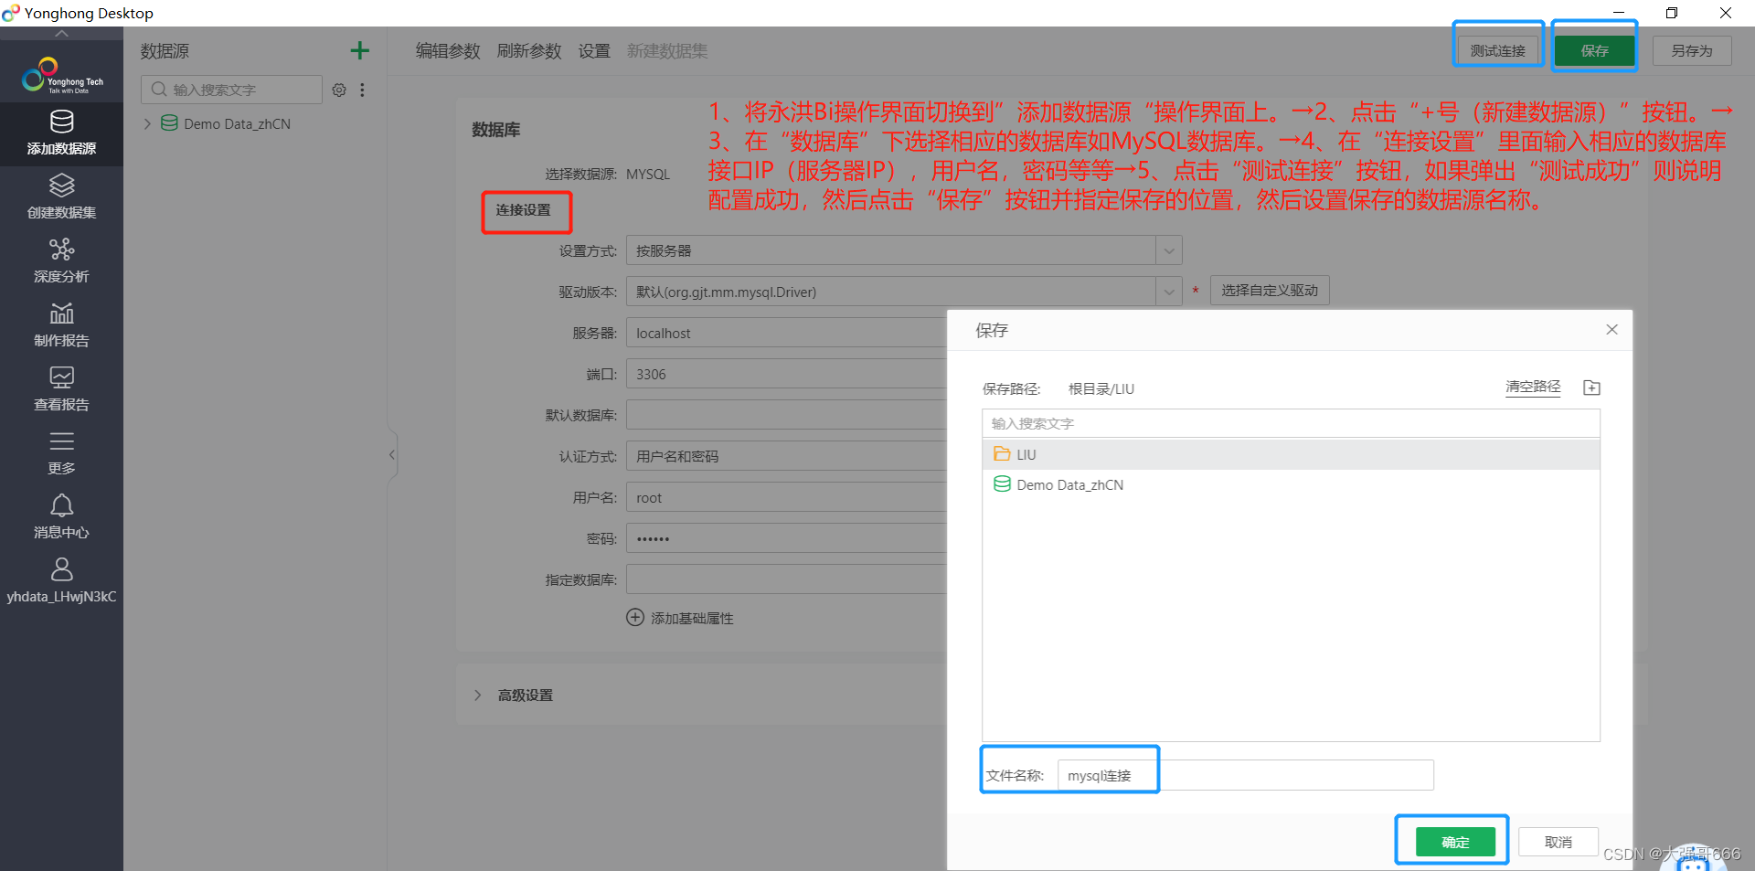Open the 制作报告 sidebar section
1755x871 pixels.
[x=61, y=325]
